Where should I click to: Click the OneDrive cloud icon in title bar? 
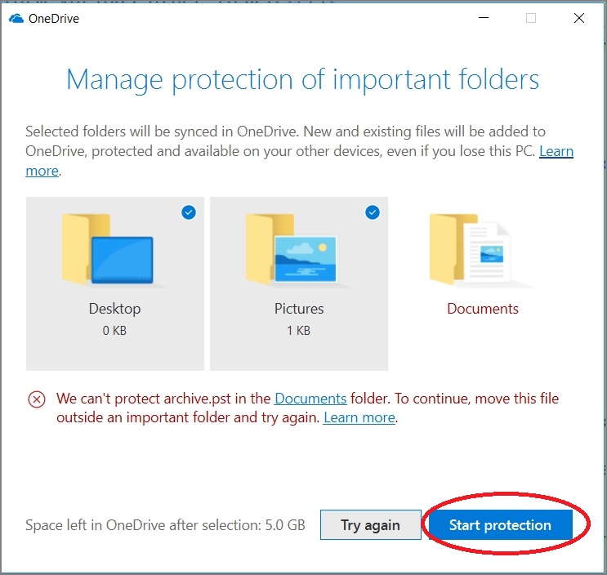pyautogui.click(x=16, y=18)
